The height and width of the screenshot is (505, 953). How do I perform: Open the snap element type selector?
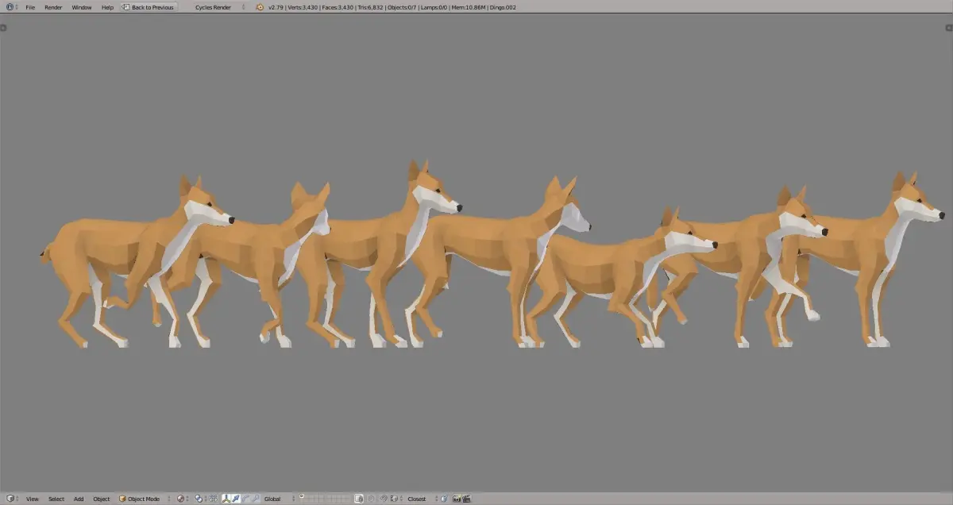395,499
